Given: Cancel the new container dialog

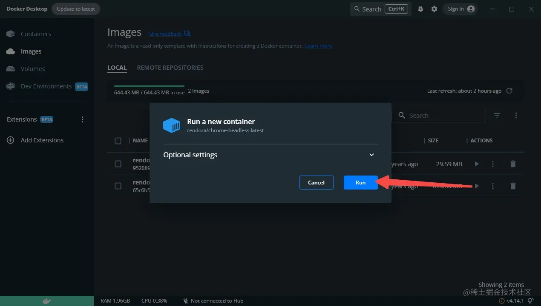Looking at the screenshot, I should [316, 182].
